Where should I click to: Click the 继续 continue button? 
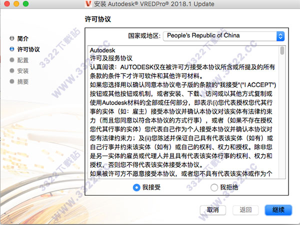click(x=278, y=210)
